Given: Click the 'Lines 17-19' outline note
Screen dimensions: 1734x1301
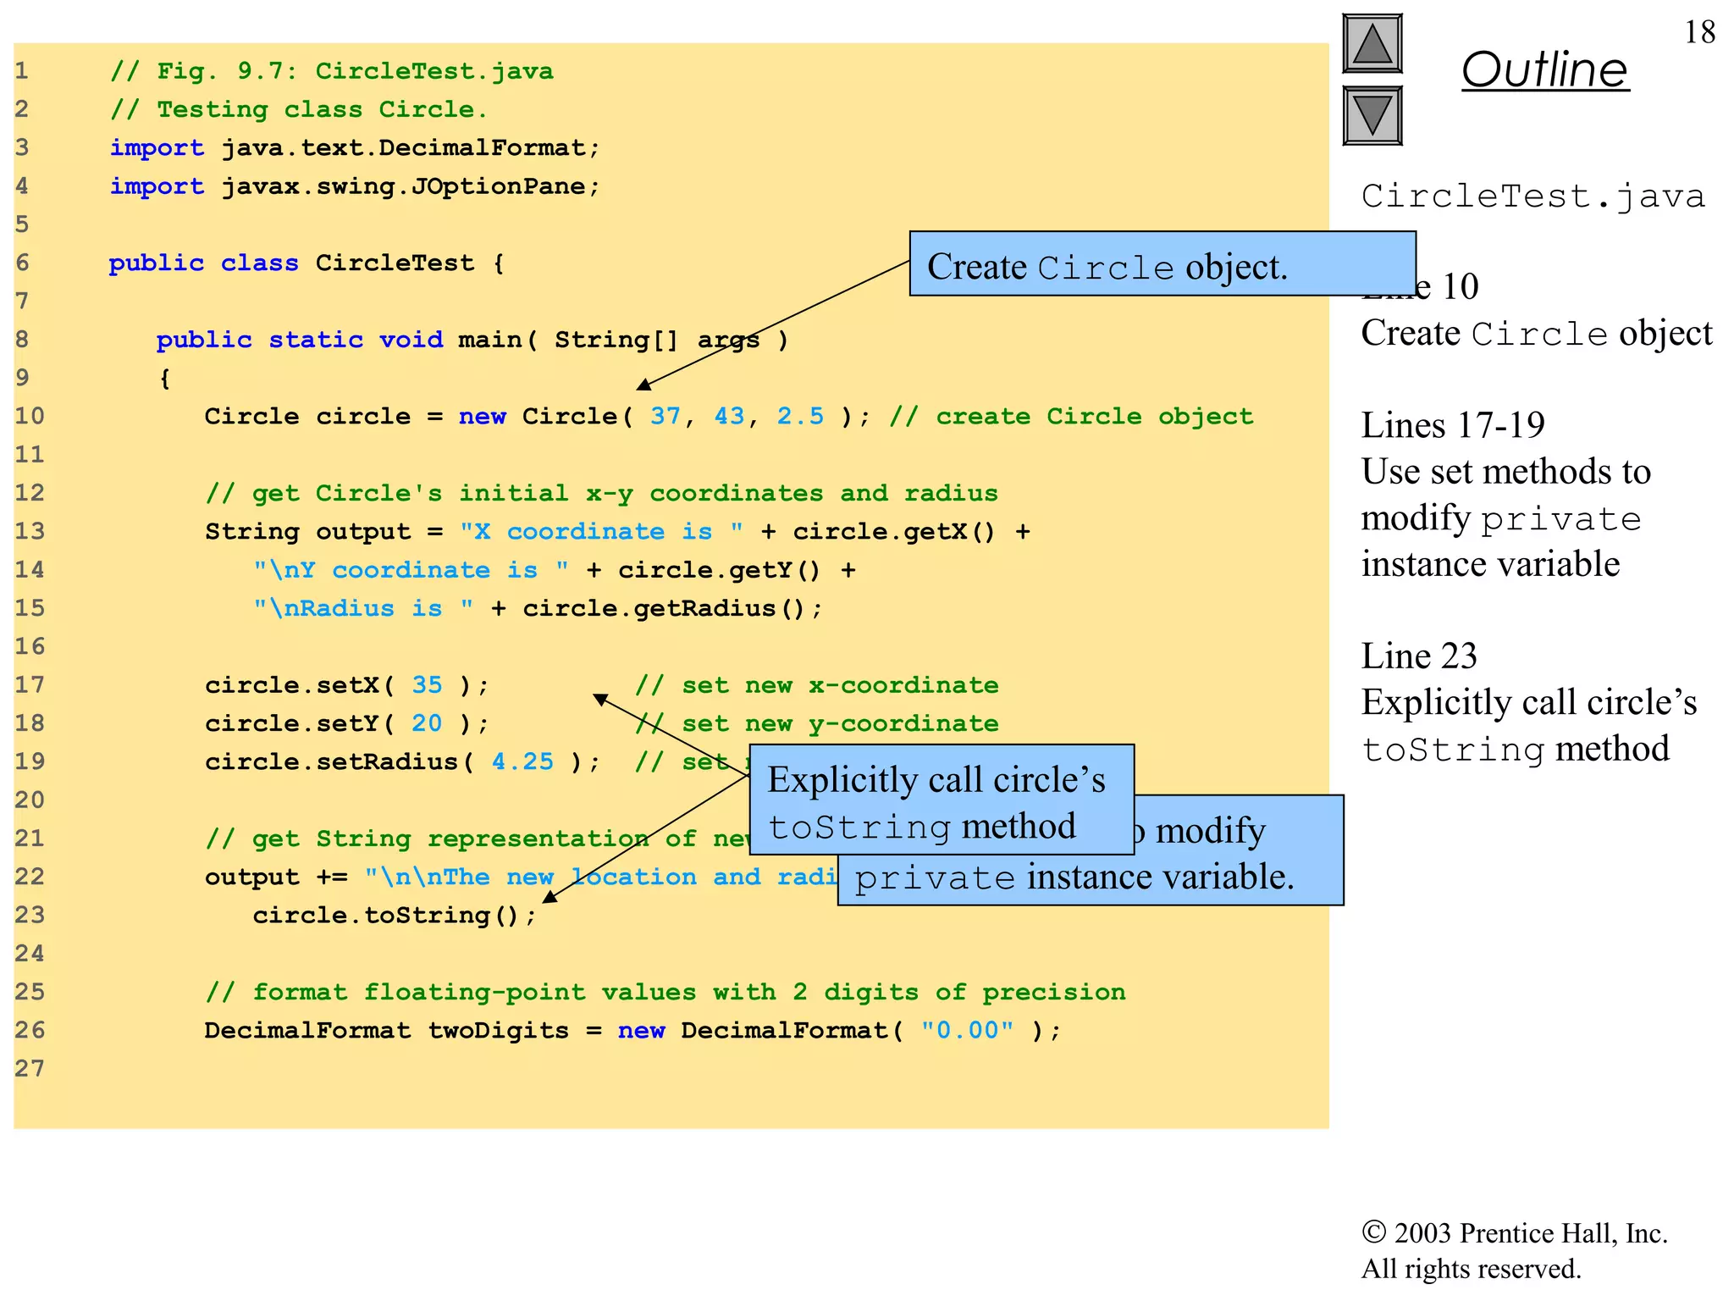Looking at the screenshot, I should point(1453,425).
